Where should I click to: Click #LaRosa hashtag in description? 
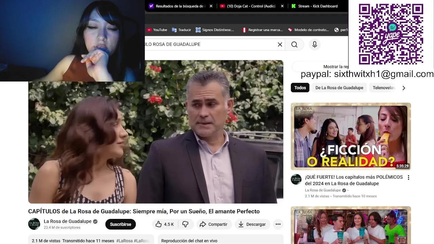[x=124, y=241]
